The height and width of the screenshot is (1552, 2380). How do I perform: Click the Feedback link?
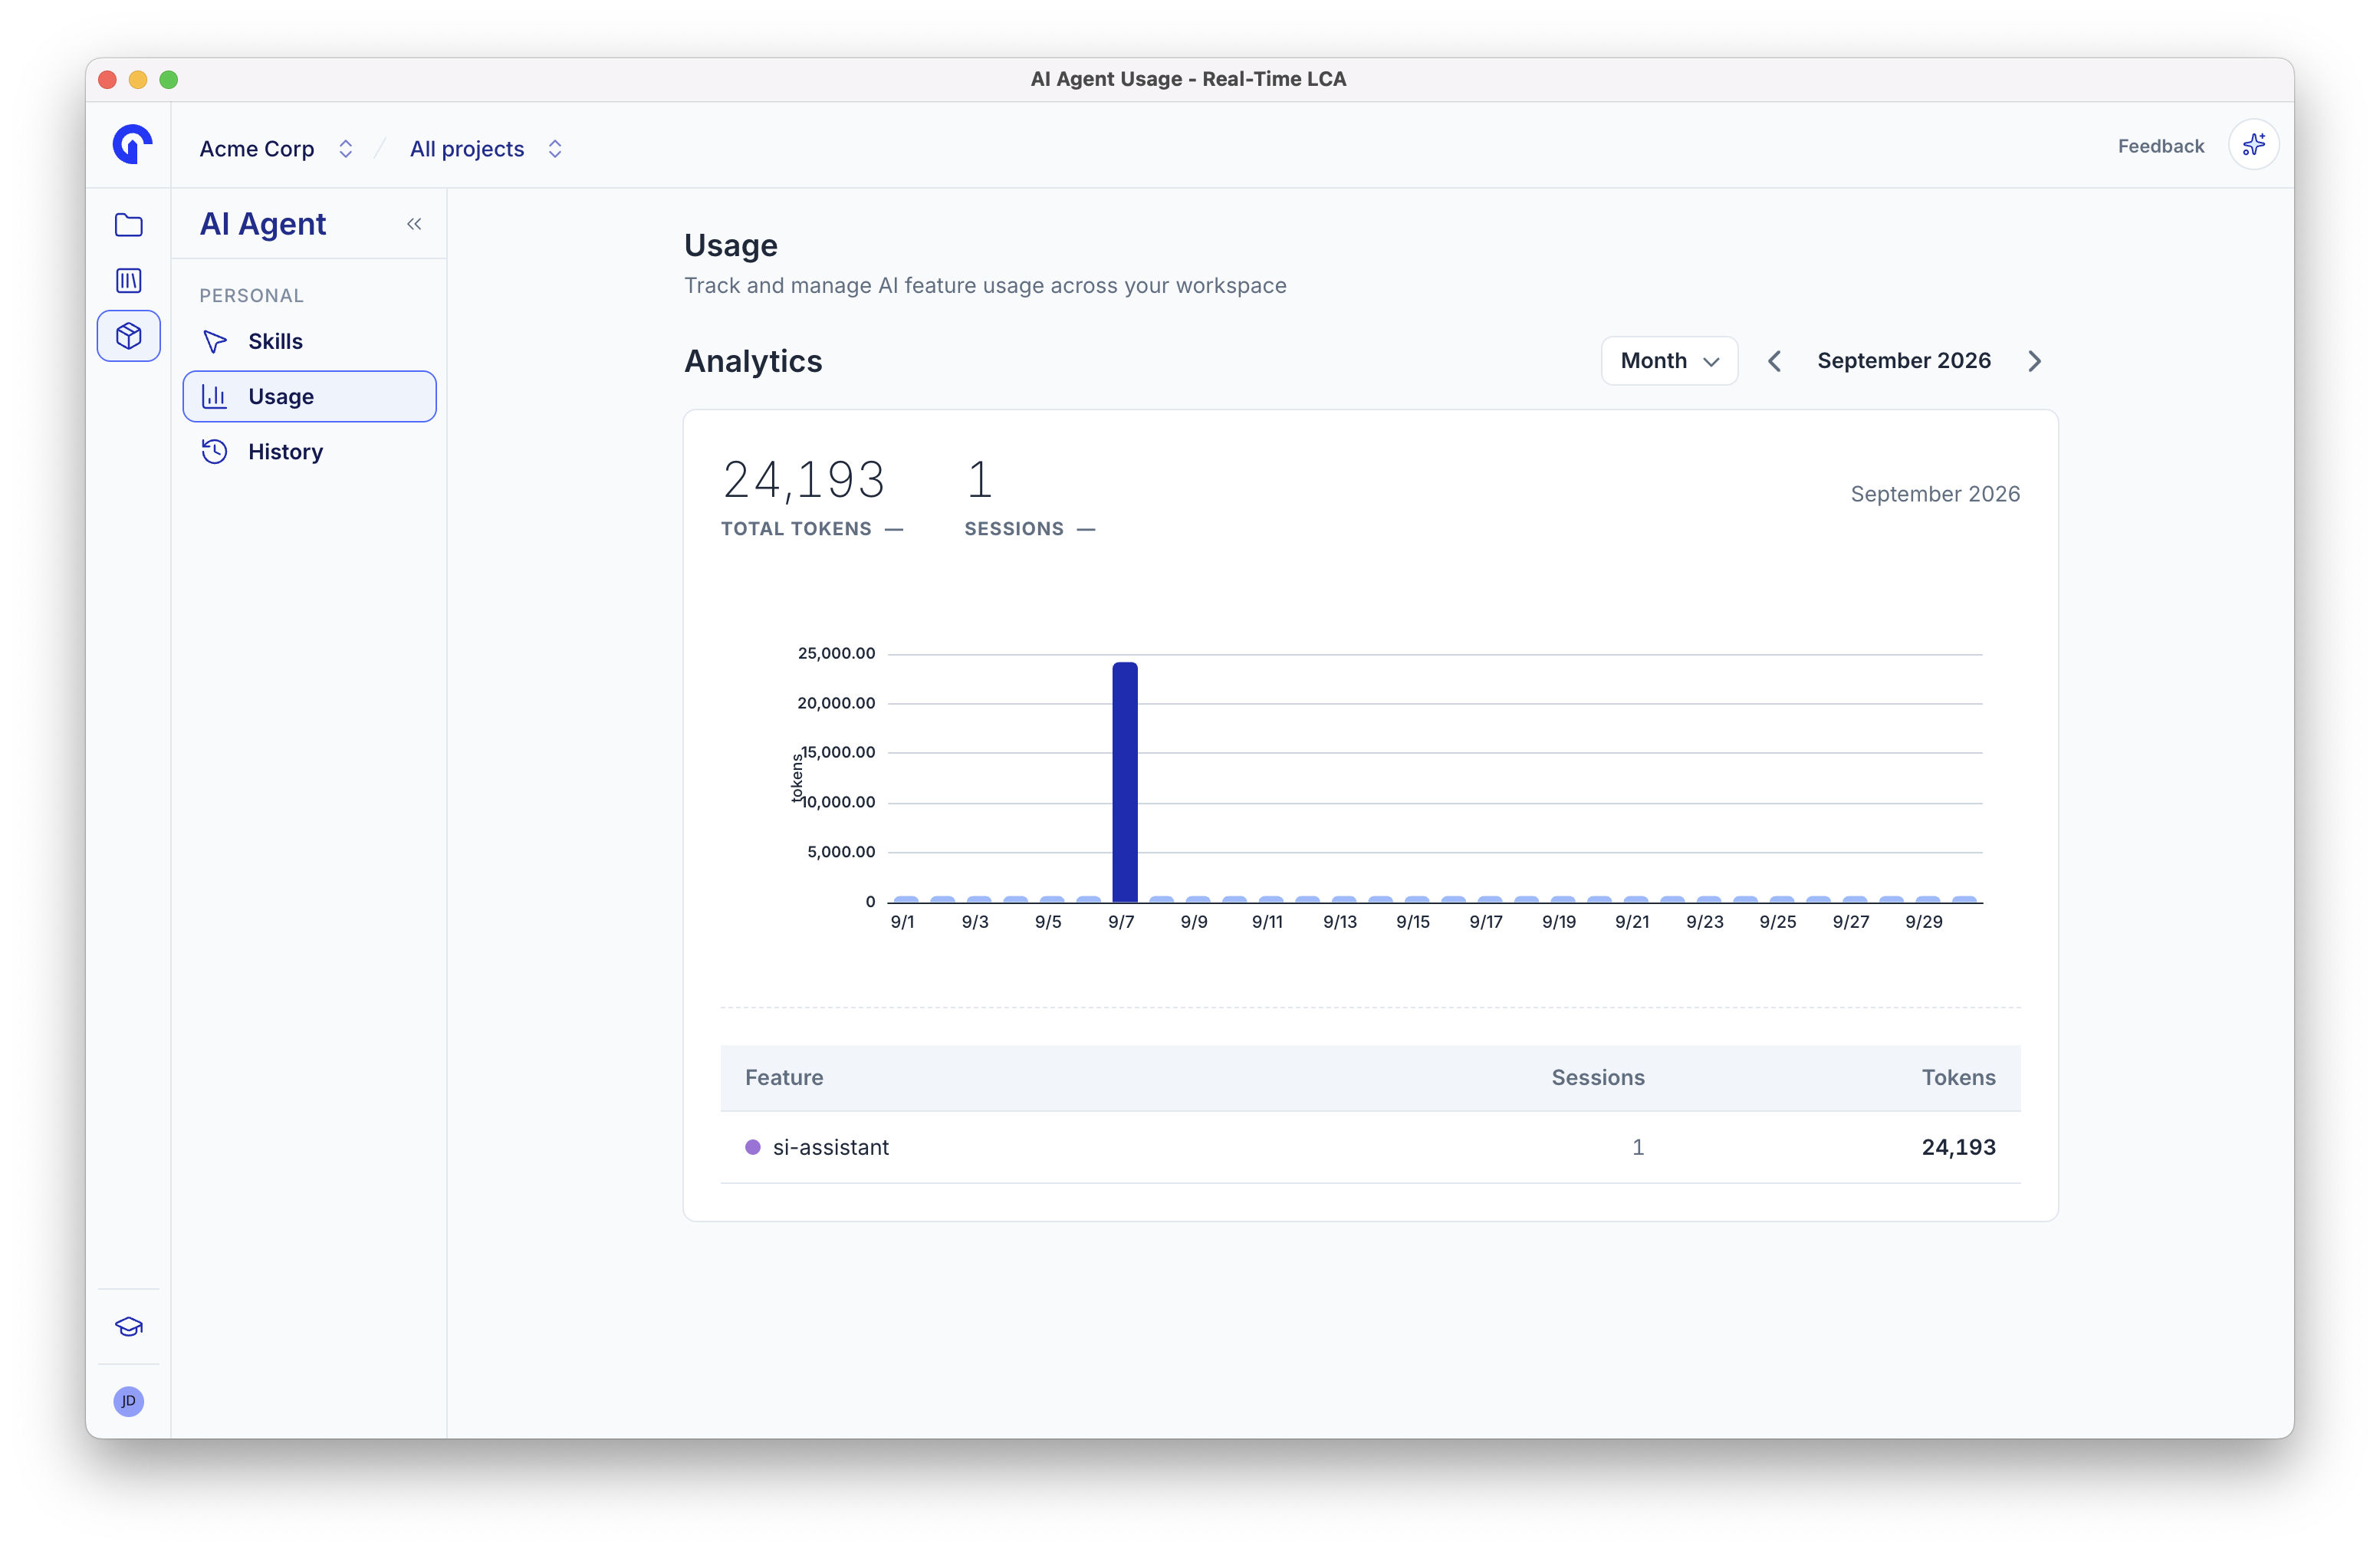(2160, 146)
